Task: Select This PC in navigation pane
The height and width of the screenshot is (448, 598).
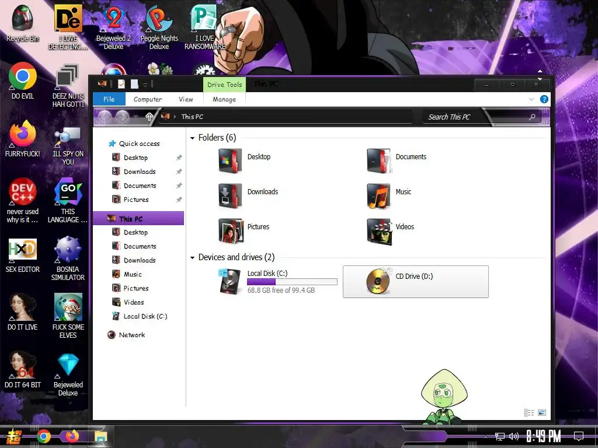Action: [138, 219]
